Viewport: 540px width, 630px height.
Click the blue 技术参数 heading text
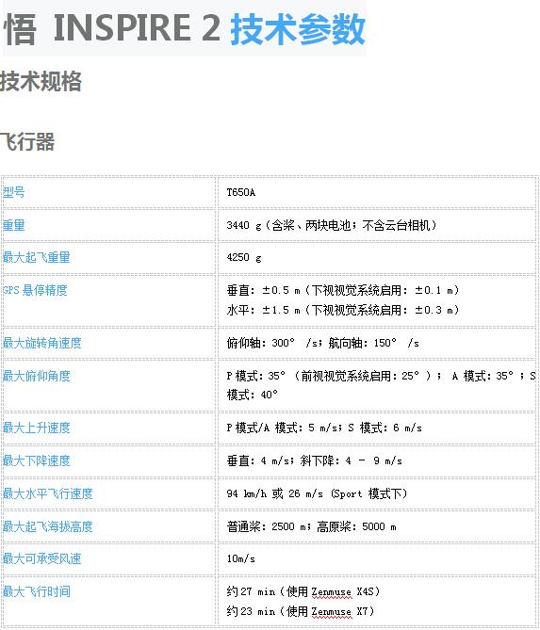click(x=298, y=28)
